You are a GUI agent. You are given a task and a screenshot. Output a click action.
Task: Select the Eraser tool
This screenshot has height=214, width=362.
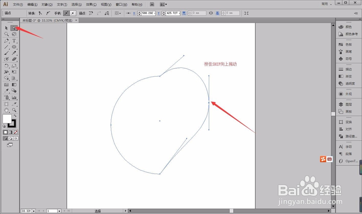(x=14, y=59)
